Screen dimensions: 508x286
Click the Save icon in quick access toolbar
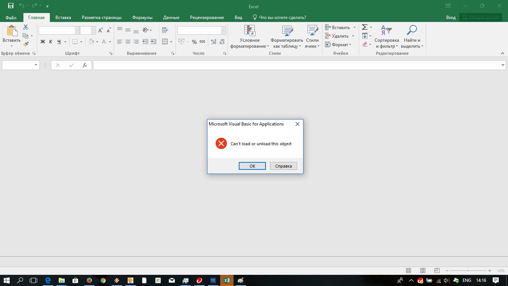click(11, 6)
